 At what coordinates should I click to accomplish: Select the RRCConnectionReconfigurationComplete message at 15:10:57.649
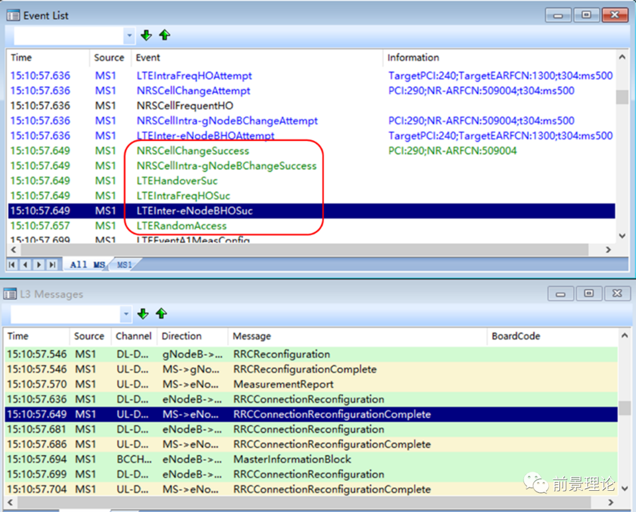pos(311,414)
